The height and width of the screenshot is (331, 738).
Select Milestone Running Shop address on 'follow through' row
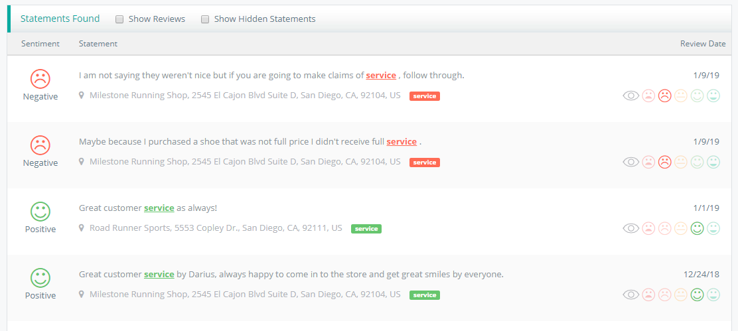pyautogui.click(x=245, y=96)
